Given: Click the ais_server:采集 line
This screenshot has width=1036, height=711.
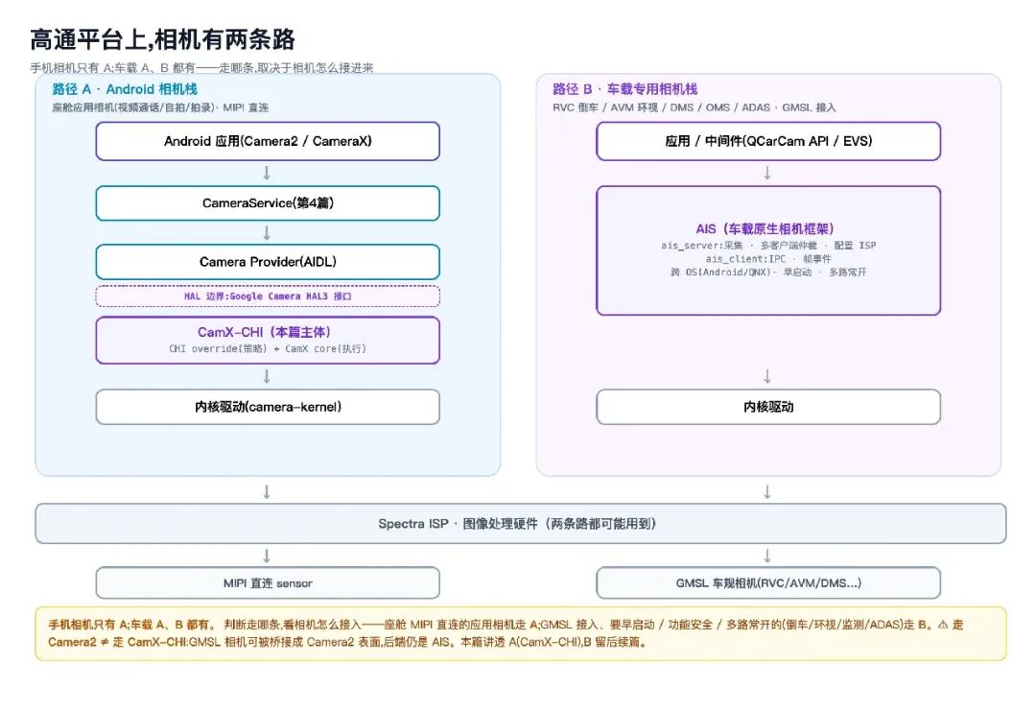Looking at the screenshot, I should (x=768, y=245).
